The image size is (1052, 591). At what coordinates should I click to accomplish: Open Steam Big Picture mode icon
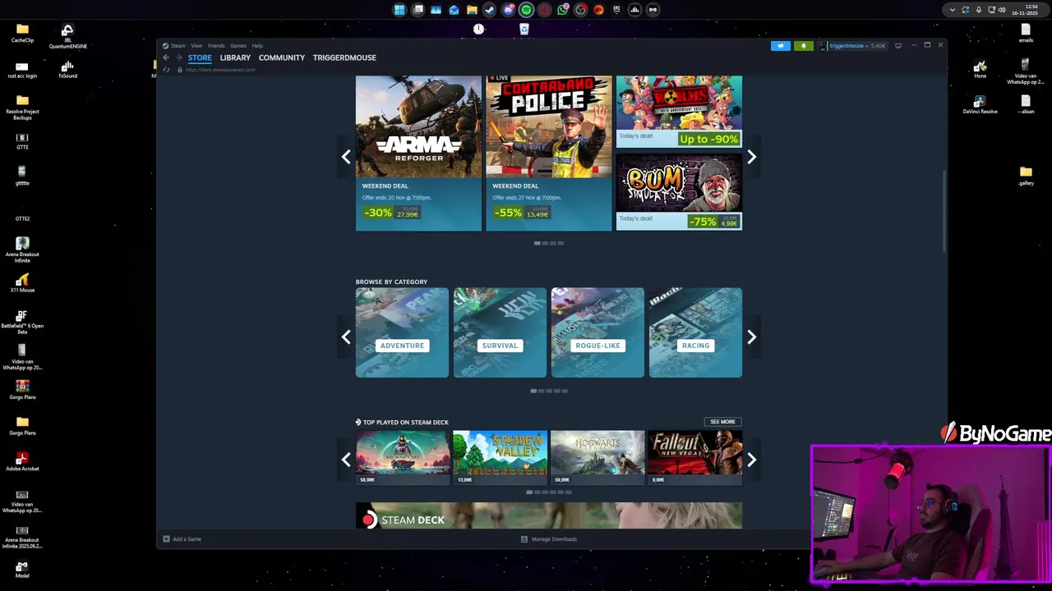(x=898, y=46)
